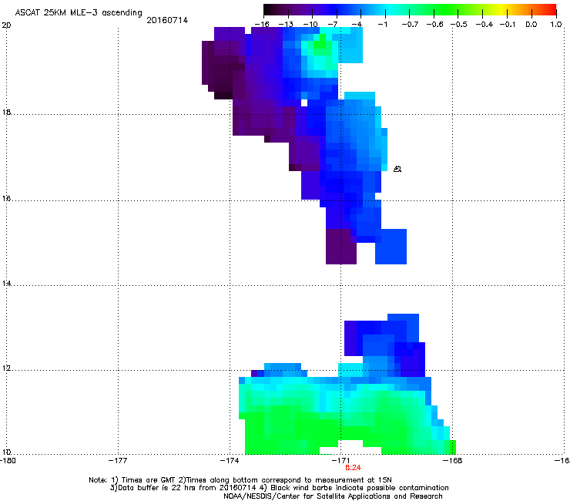The image size is (570, 501).
Task: Click the dark purple data patch near 19N
Action: coord(223,69)
